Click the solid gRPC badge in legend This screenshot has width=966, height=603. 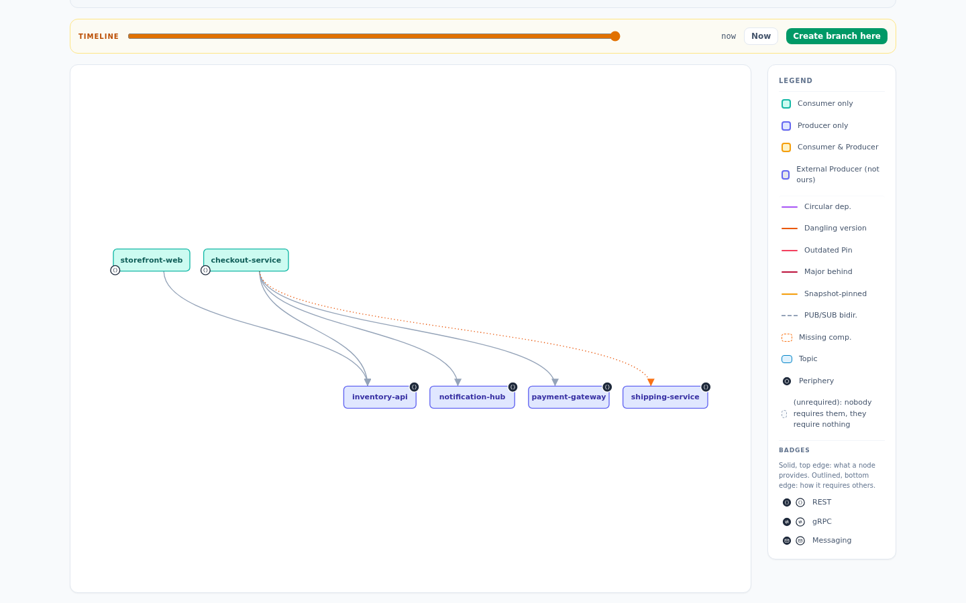click(x=787, y=522)
